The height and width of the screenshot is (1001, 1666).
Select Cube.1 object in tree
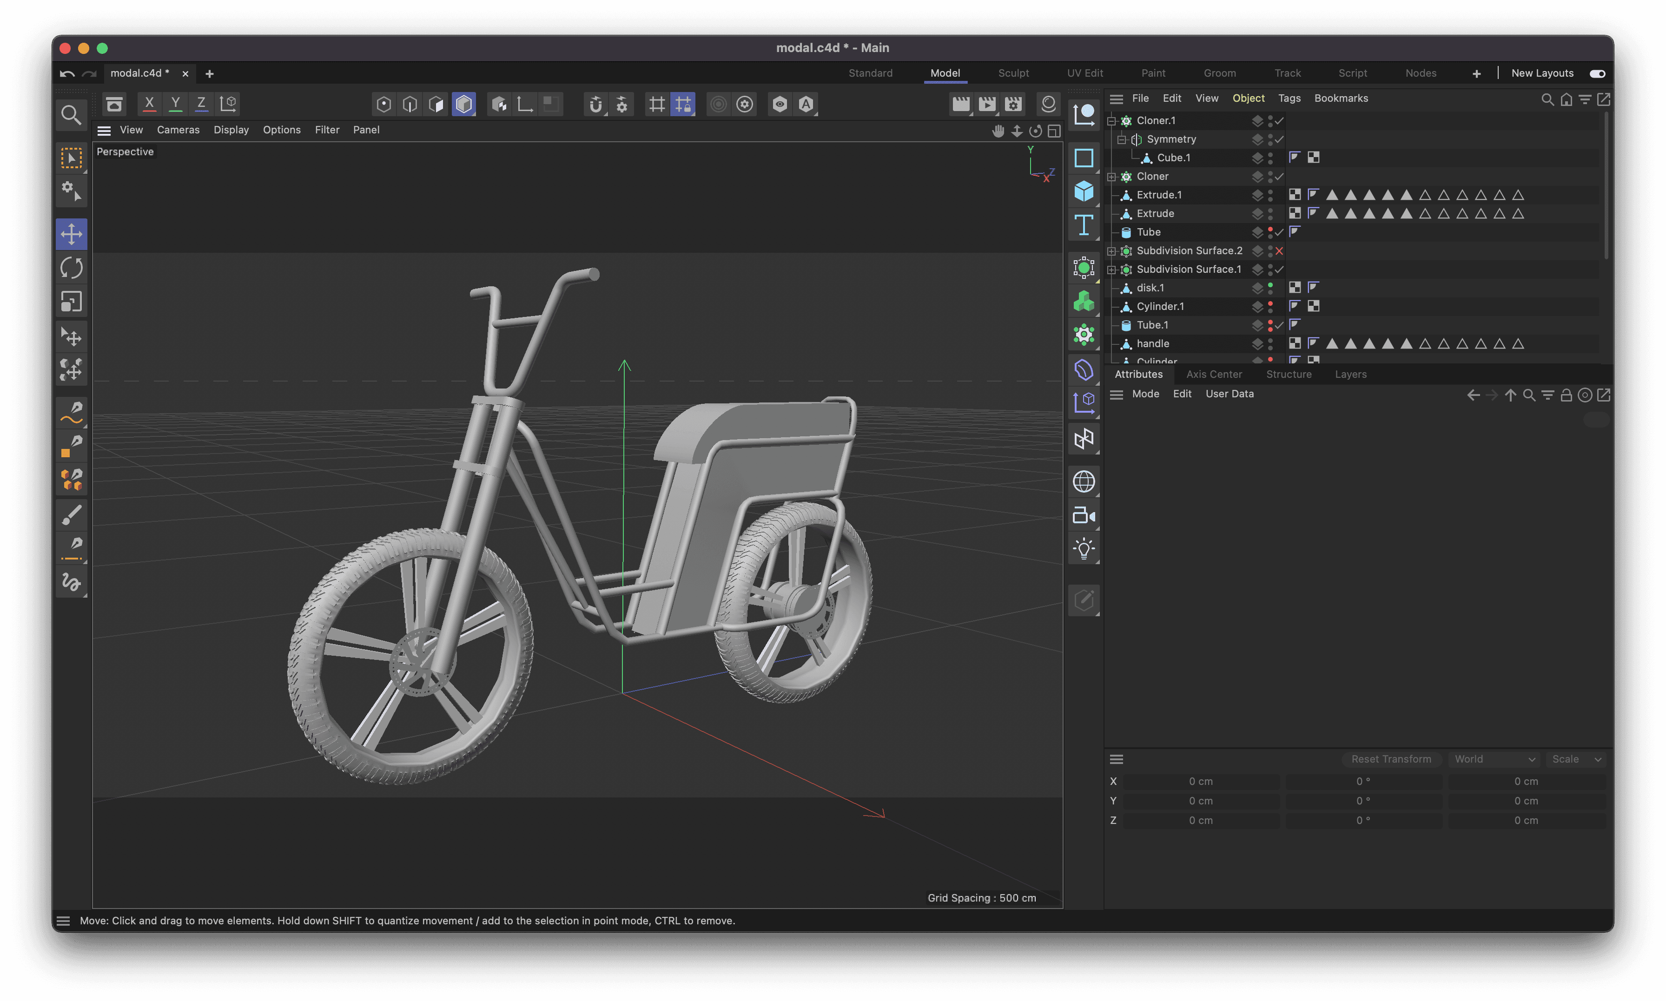[1174, 158]
